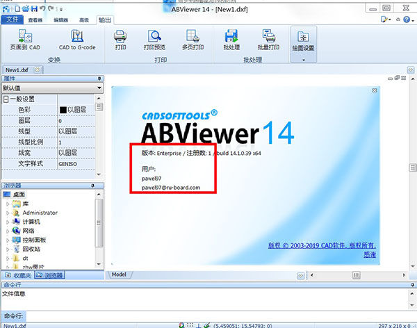The width and height of the screenshot is (417, 328).
Task: Collapse ribbon with the up arrow icon
Action: [398, 19]
